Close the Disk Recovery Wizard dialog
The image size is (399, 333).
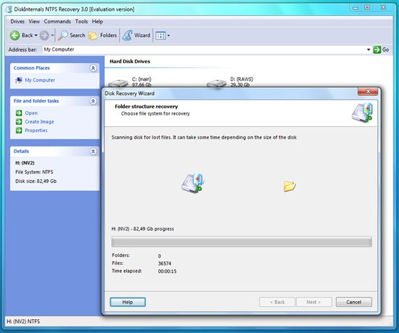pos(368,91)
